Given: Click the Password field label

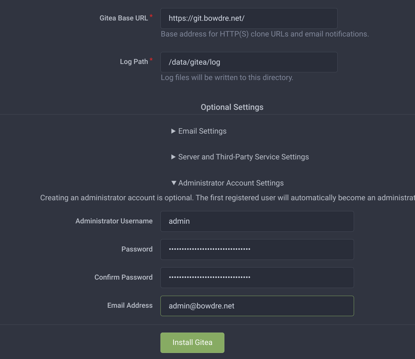Looking at the screenshot, I should point(137,249).
